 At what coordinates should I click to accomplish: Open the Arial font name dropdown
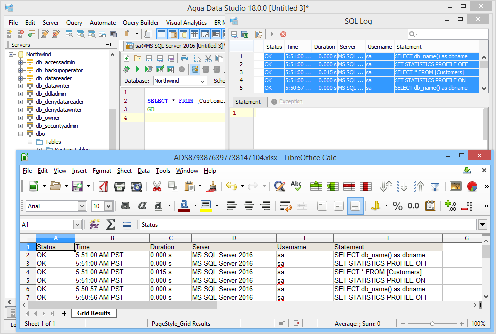click(x=82, y=206)
